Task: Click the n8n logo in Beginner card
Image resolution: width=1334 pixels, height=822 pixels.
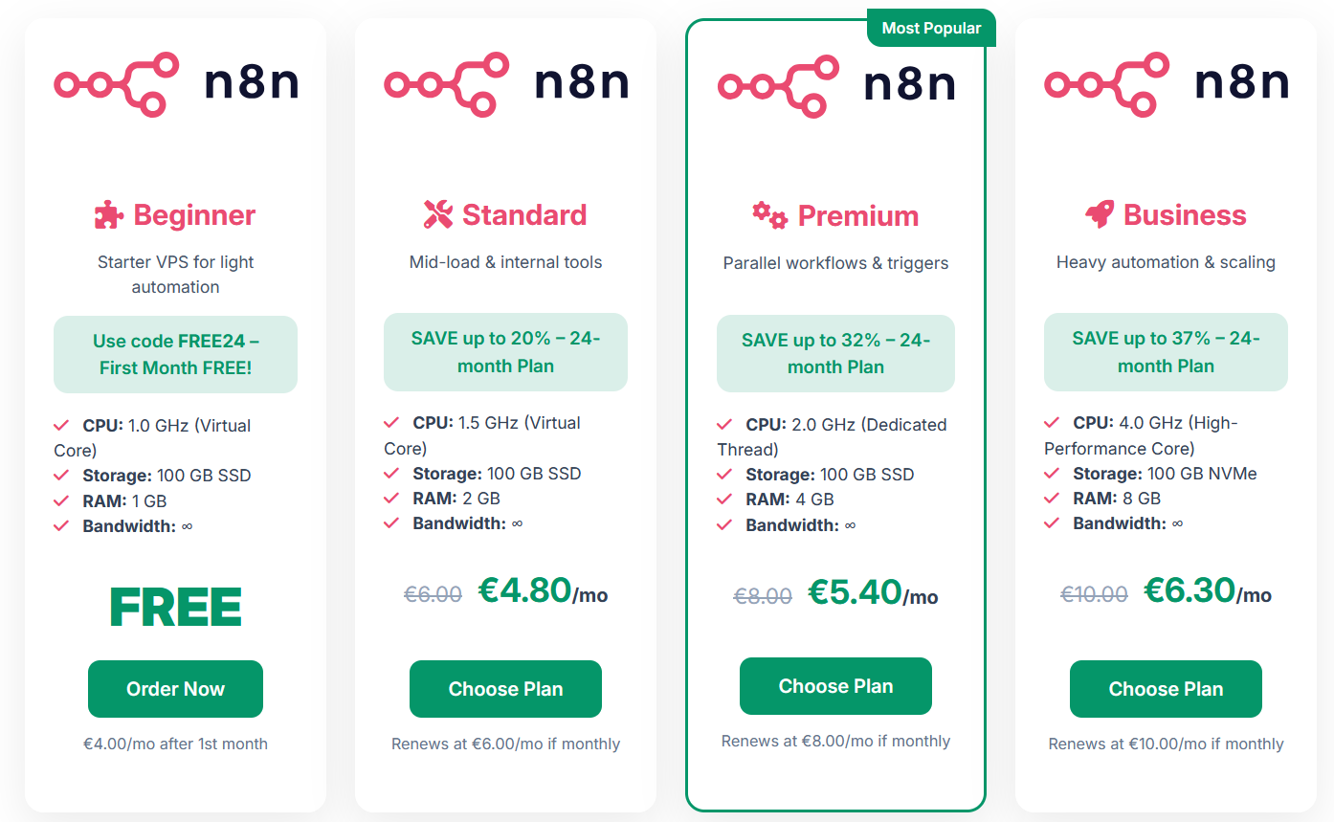Action: point(176,84)
